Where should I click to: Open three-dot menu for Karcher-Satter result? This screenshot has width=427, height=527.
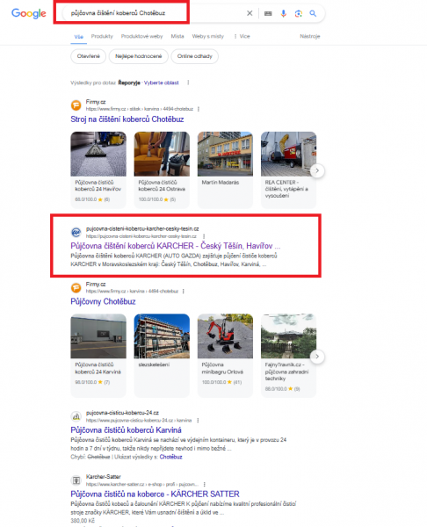coord(205,484)
